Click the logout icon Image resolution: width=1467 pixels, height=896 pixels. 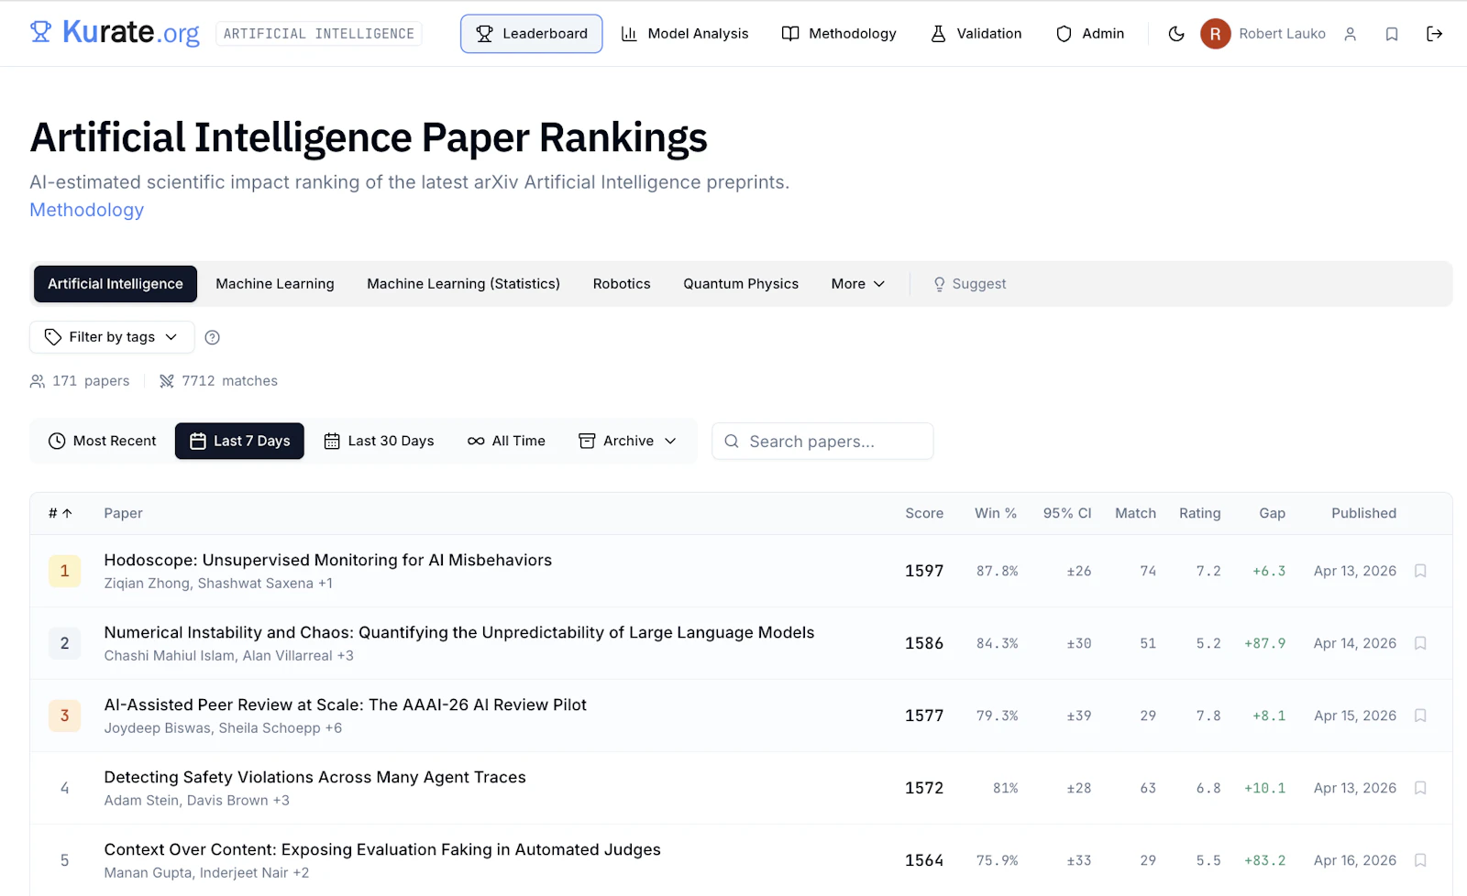tap(1435, 34)
